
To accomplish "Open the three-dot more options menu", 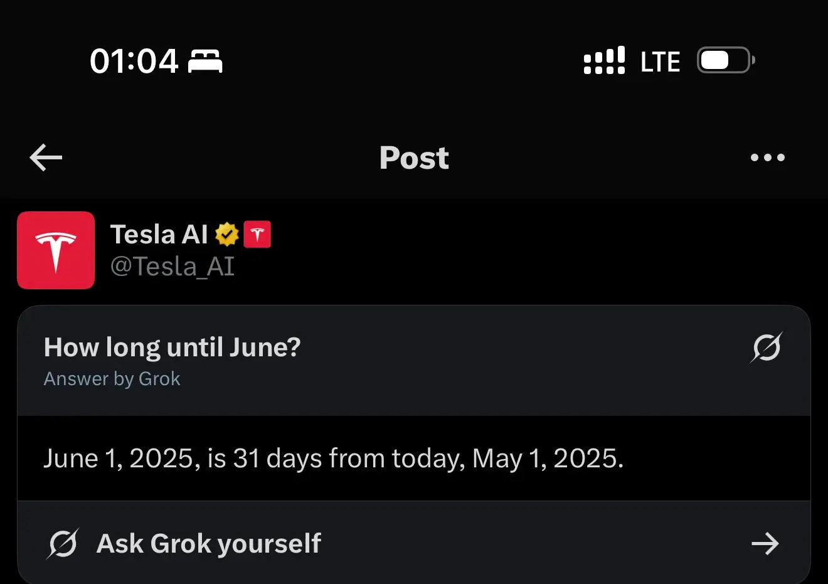I will point(768,157).
